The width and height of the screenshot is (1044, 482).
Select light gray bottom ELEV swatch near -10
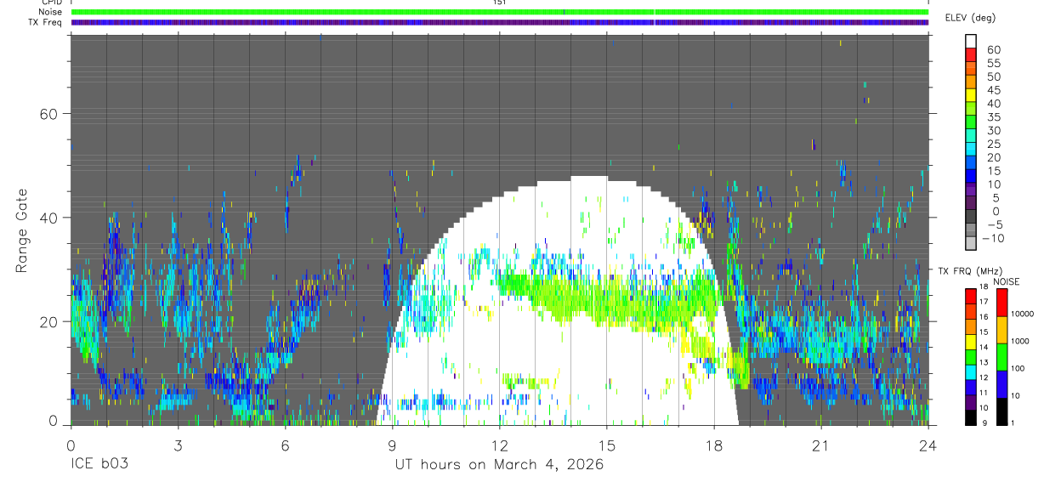tap(972, 243)
